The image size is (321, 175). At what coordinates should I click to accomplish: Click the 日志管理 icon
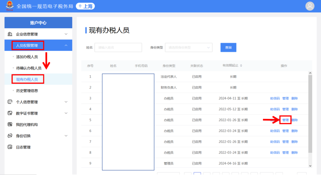click(x=10, y=147)
